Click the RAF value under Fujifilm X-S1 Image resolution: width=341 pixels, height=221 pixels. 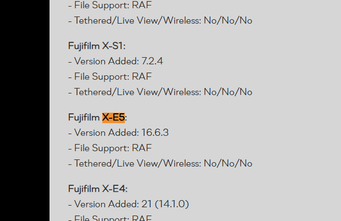(141, 76)
